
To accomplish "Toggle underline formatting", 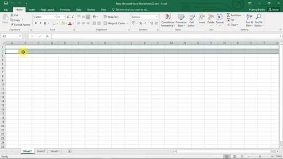I will point(45,23).
